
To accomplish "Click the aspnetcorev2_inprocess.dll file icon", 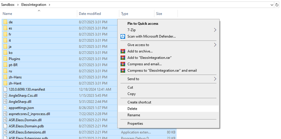I will point(5,114).
